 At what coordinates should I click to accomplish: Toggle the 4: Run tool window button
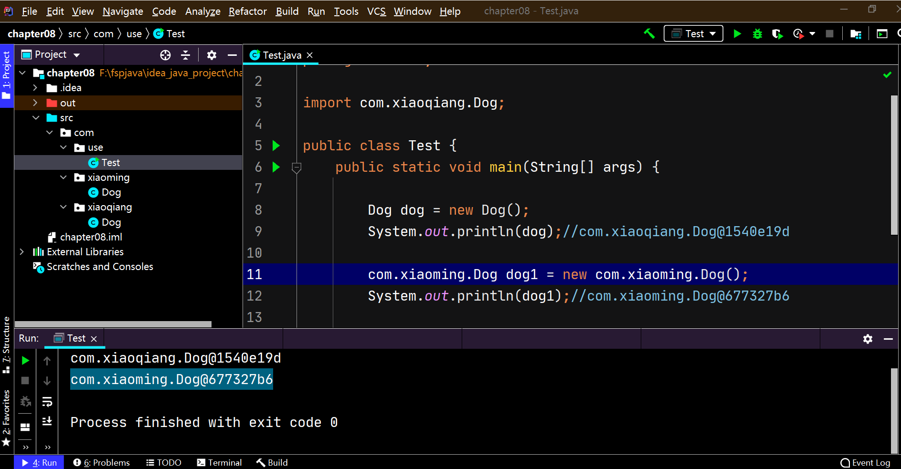(x=39, y=462)
